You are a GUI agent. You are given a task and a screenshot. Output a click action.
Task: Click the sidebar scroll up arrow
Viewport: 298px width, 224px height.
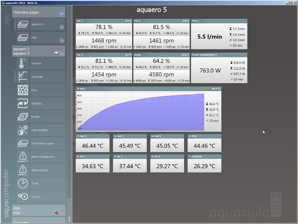coord(69,217)
